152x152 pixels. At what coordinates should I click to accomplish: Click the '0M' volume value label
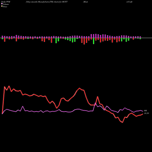tap(145, 111)
